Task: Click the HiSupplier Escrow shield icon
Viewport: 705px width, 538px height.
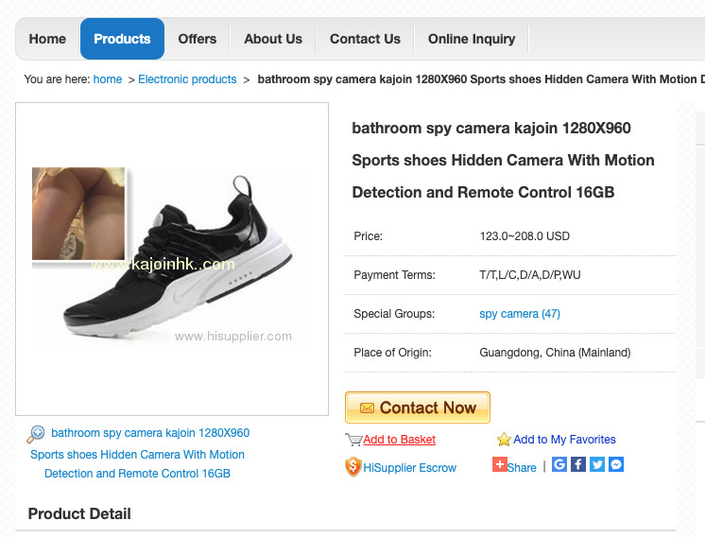Action: click(x=353, y=467)
